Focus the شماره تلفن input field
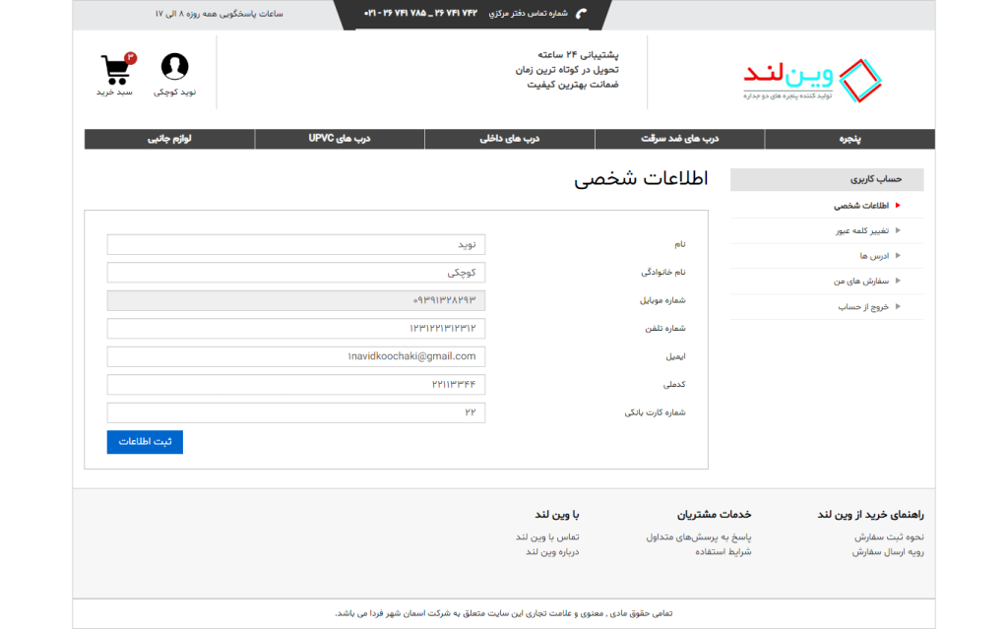Image resolution: width=1008 pixels, height=629 pixels. coord(295,329)
